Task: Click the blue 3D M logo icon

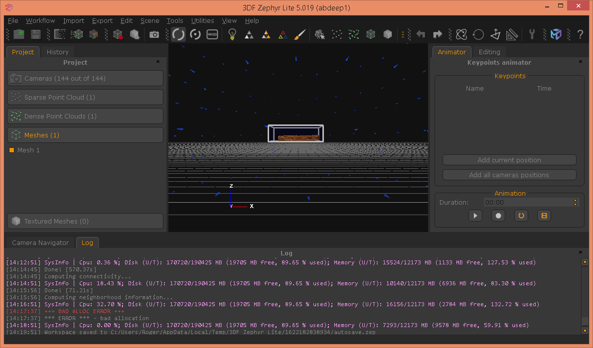Action: 556,34
